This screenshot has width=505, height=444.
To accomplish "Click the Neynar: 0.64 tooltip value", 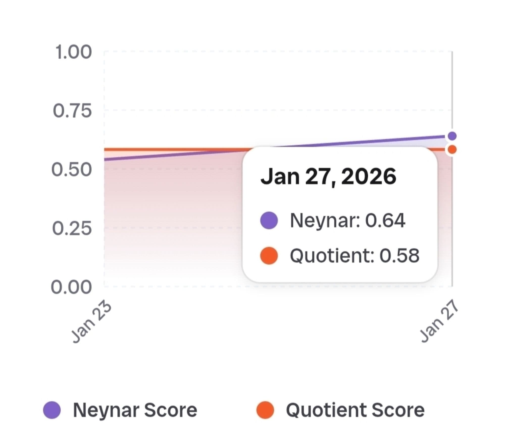I will coord(347,220).
